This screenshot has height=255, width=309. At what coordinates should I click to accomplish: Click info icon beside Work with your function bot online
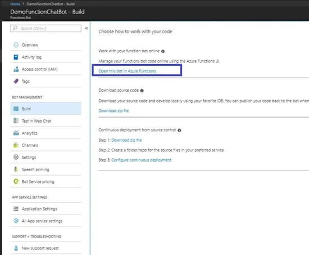[163, 51]
